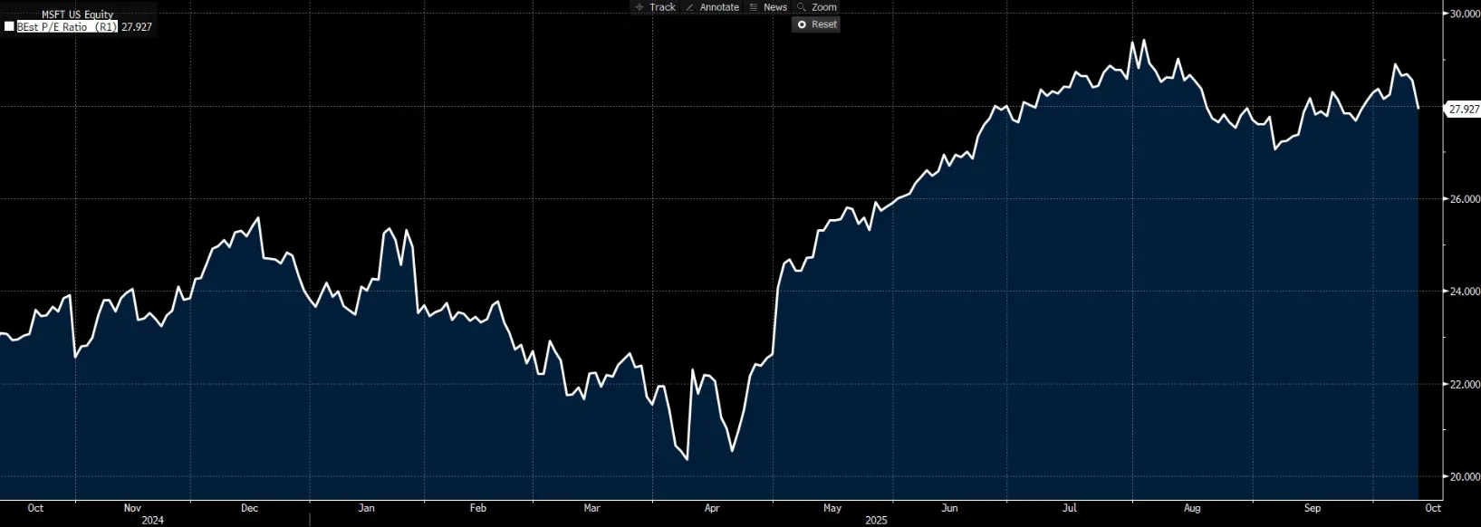Click the circle icon beside Reset
Image resolution: width=1481 pixels, height=527 pixels.
click(802, 24)
